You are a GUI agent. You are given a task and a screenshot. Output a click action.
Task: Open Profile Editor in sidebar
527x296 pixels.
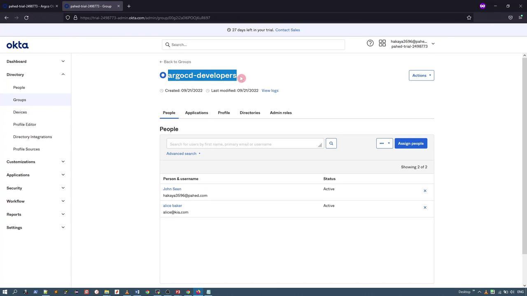[x=25, y=125]
